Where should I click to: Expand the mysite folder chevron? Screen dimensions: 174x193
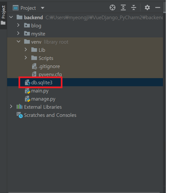point(18,33)
